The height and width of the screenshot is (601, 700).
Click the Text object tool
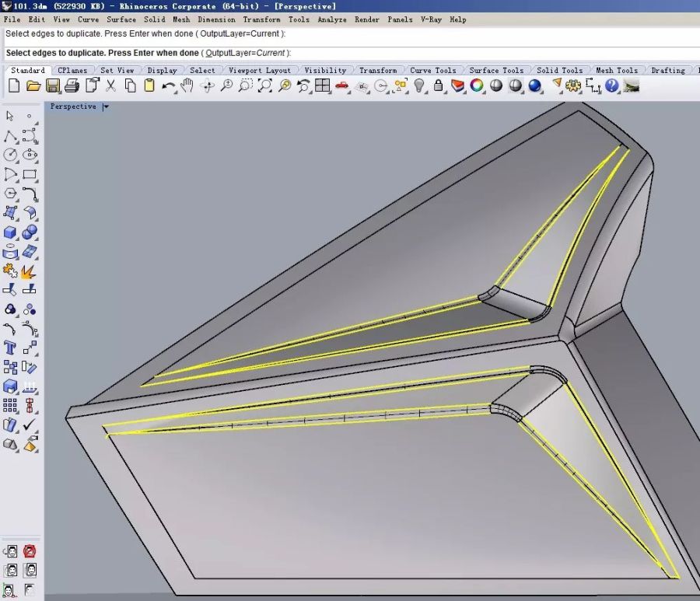(10, 348)
